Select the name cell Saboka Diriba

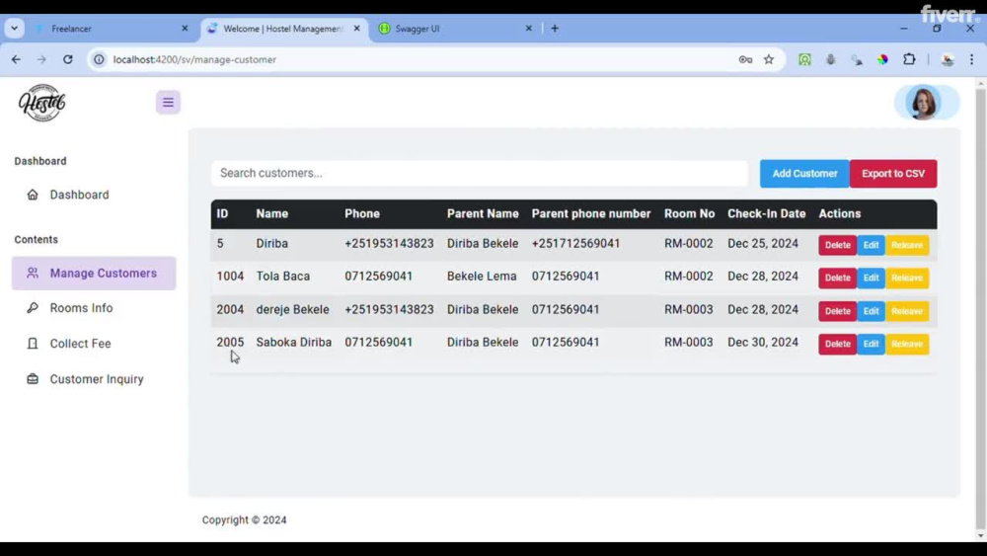(293, 342)
